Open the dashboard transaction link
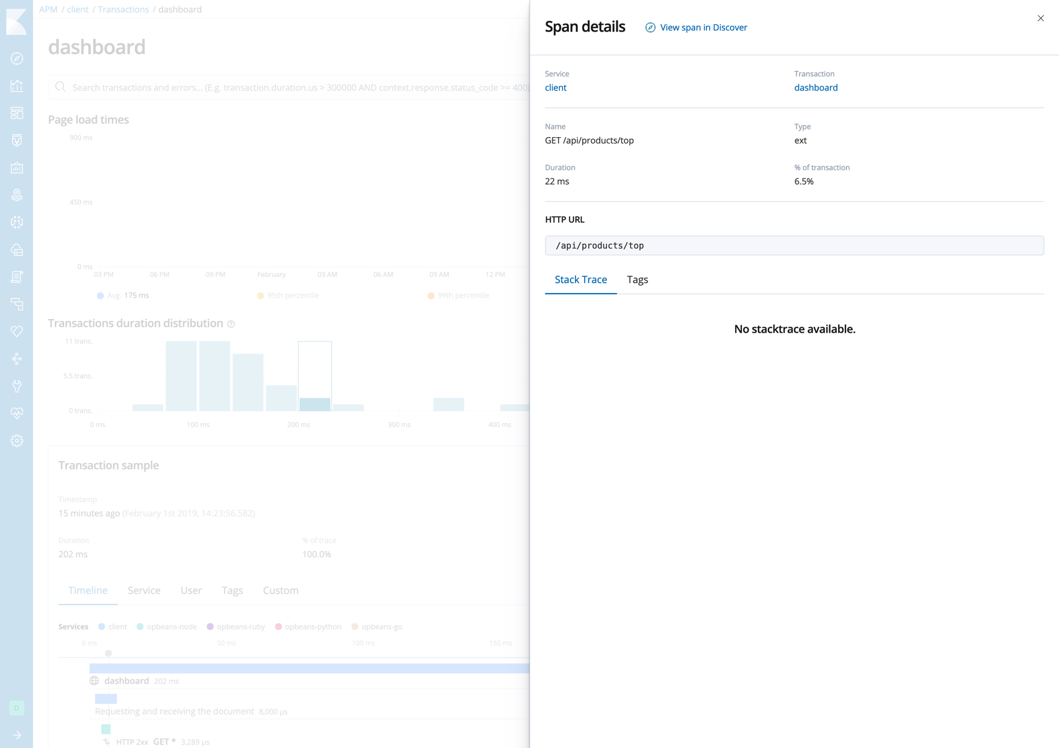 coord(816,88)
